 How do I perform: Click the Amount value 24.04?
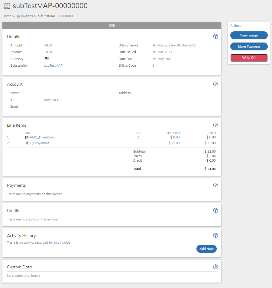coord(48,45)
